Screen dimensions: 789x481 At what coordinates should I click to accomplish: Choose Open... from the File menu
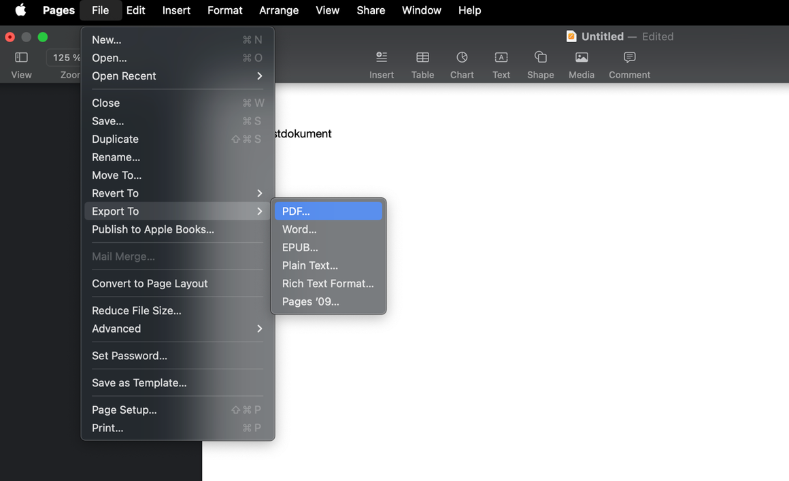(177, 58)
